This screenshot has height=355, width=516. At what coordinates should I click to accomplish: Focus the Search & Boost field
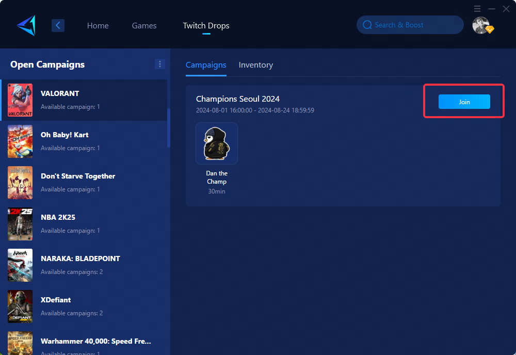tap(410, 25)
